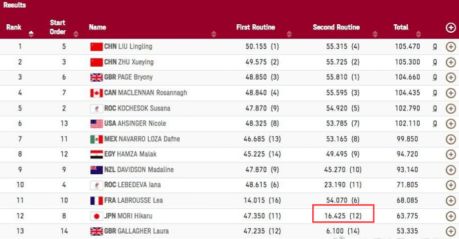Click the Q qualified mark for LIU Lingling

435,46
